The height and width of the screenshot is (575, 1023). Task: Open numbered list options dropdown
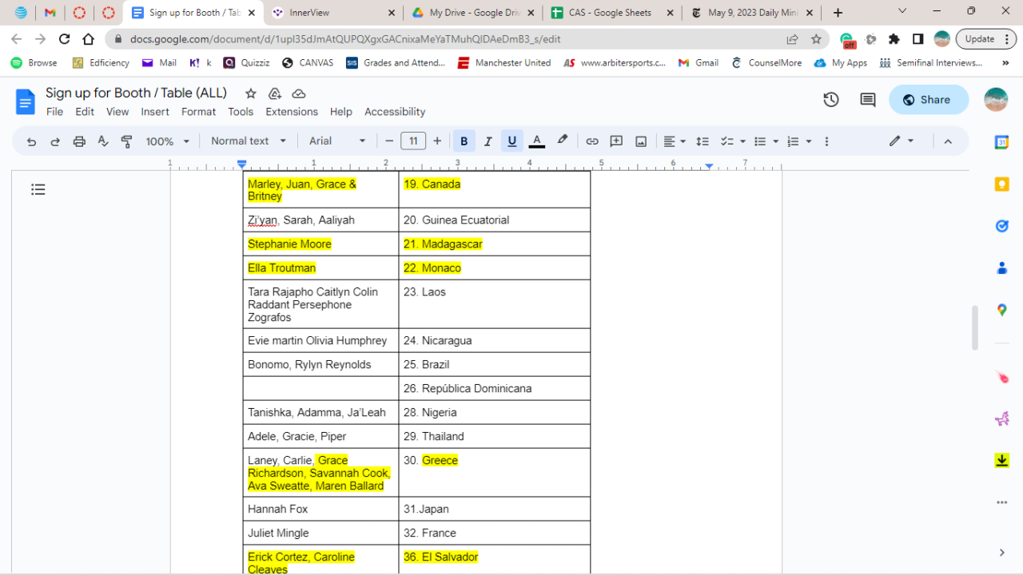click(799, 141)
